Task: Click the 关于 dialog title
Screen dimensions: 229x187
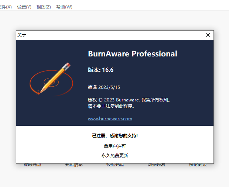Action: [22, 35]
